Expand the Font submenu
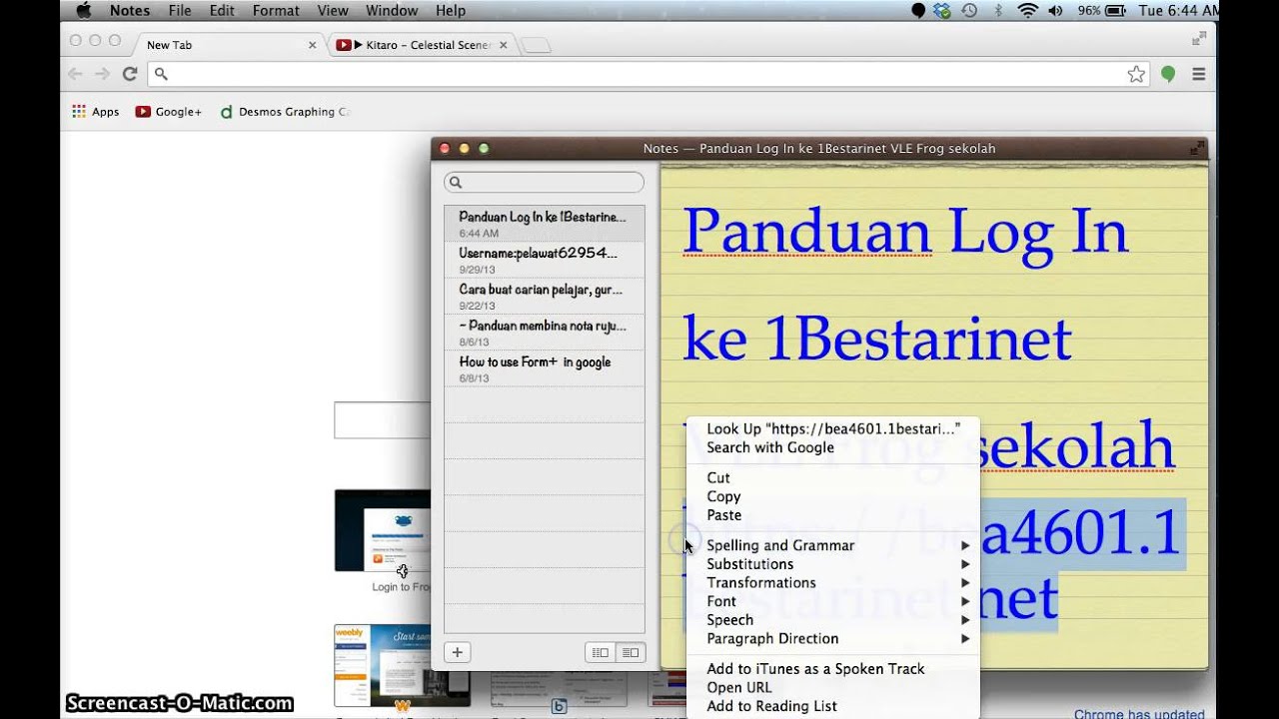This screenshot has height=719, width=1279. click(x=833, y=601)
